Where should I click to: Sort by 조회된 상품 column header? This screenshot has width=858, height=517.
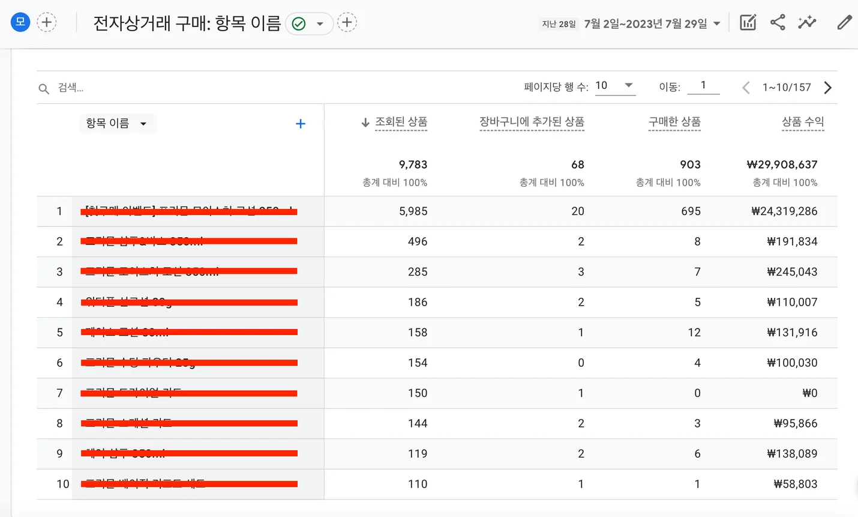tap(401, 122)
